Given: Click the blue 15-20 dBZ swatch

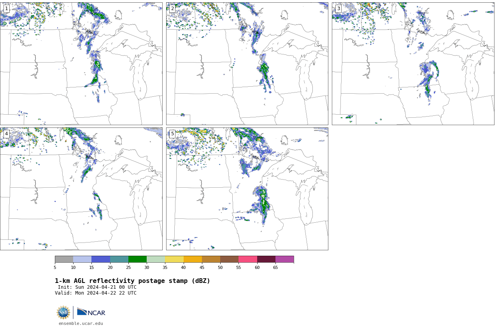Looking at the screenshot, I should [x=101, y=259].
